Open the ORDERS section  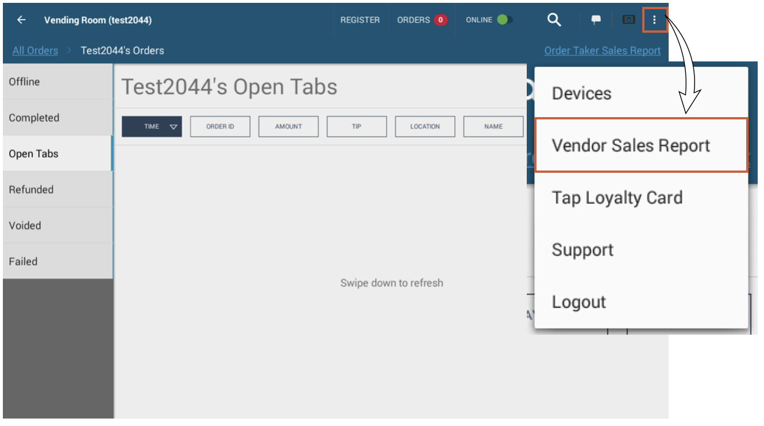414,20
